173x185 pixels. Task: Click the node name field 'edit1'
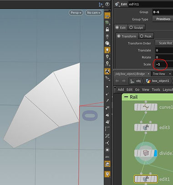point(151,4)
